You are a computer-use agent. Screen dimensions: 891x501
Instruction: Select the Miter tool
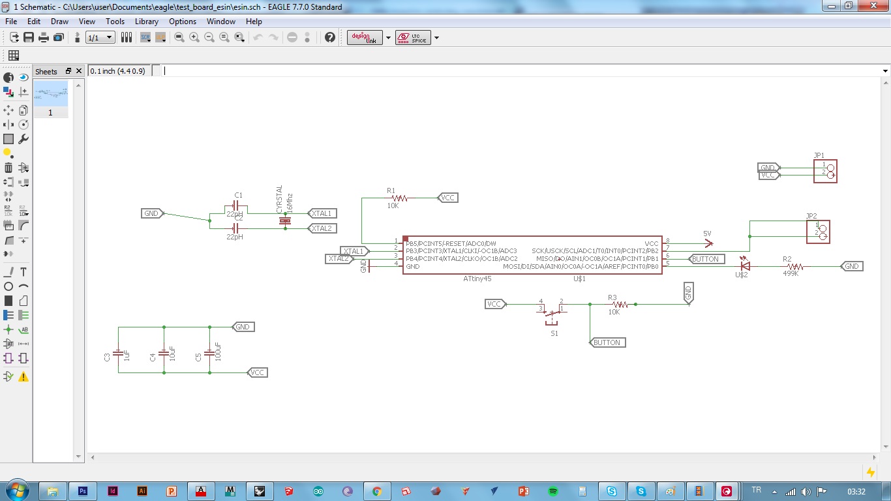(23, 226)
